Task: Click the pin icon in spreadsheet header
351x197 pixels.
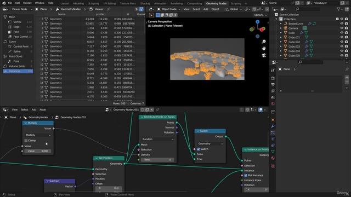Action: [x=109, y=9]
